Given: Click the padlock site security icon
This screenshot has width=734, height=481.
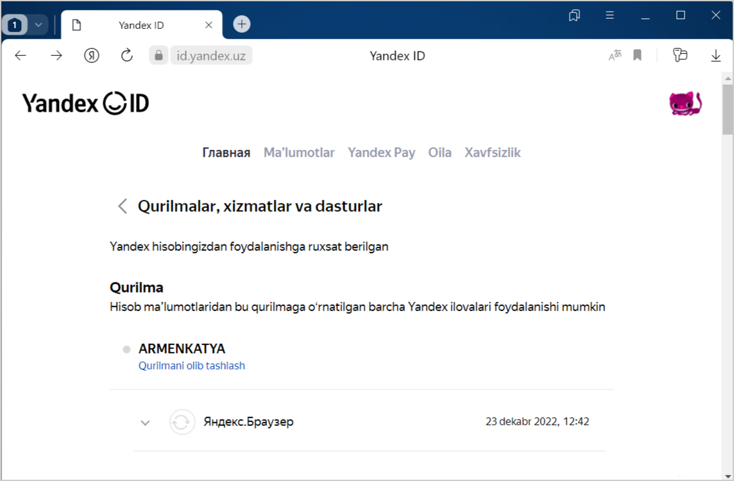Looking at the screenshot, I should point(158,56).
